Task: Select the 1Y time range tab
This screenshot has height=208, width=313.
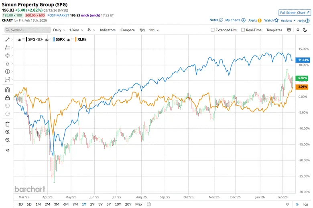Action: coord(84,204)
